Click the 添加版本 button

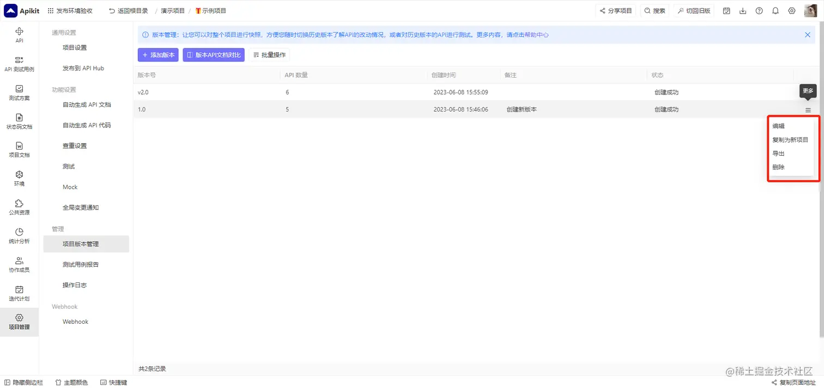pyautogui.click(x=158, y=55)
